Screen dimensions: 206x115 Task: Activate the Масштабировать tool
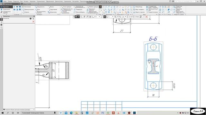tap(80, 12)
